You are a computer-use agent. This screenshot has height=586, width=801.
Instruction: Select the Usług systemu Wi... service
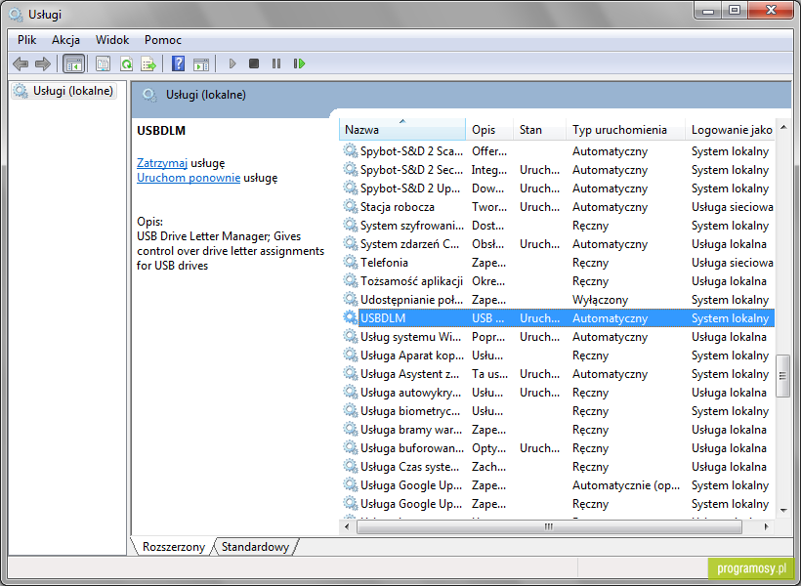[x=558, y=337]
